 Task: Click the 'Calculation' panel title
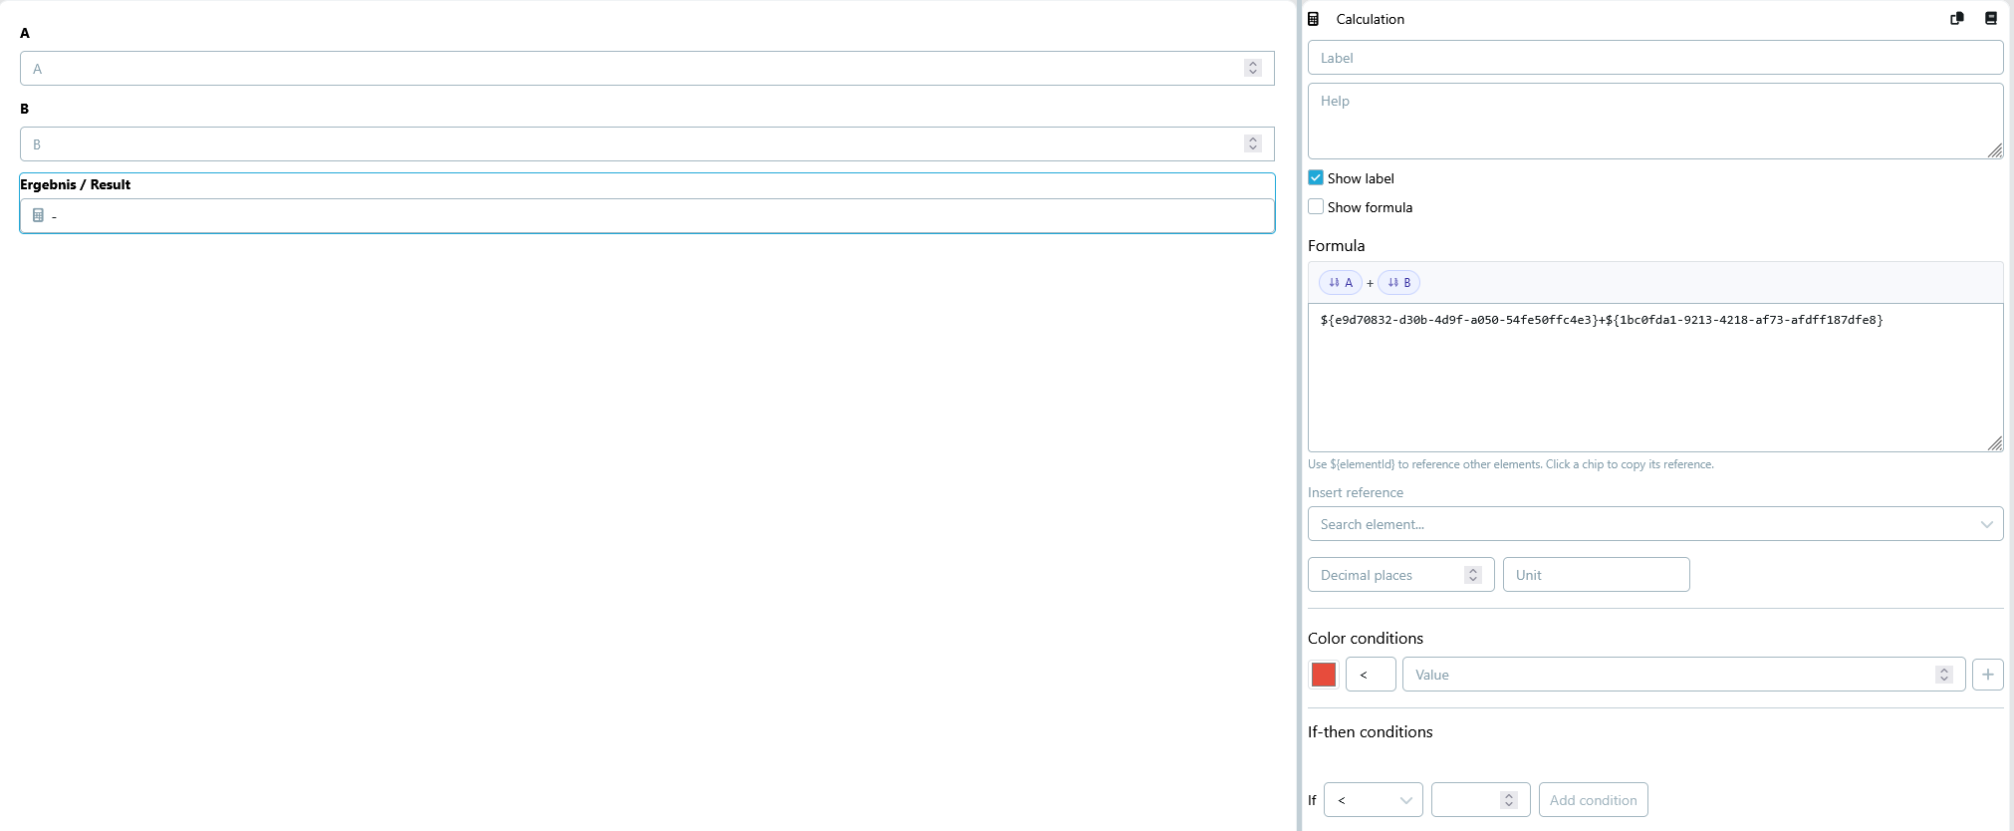pos(1371,19)
